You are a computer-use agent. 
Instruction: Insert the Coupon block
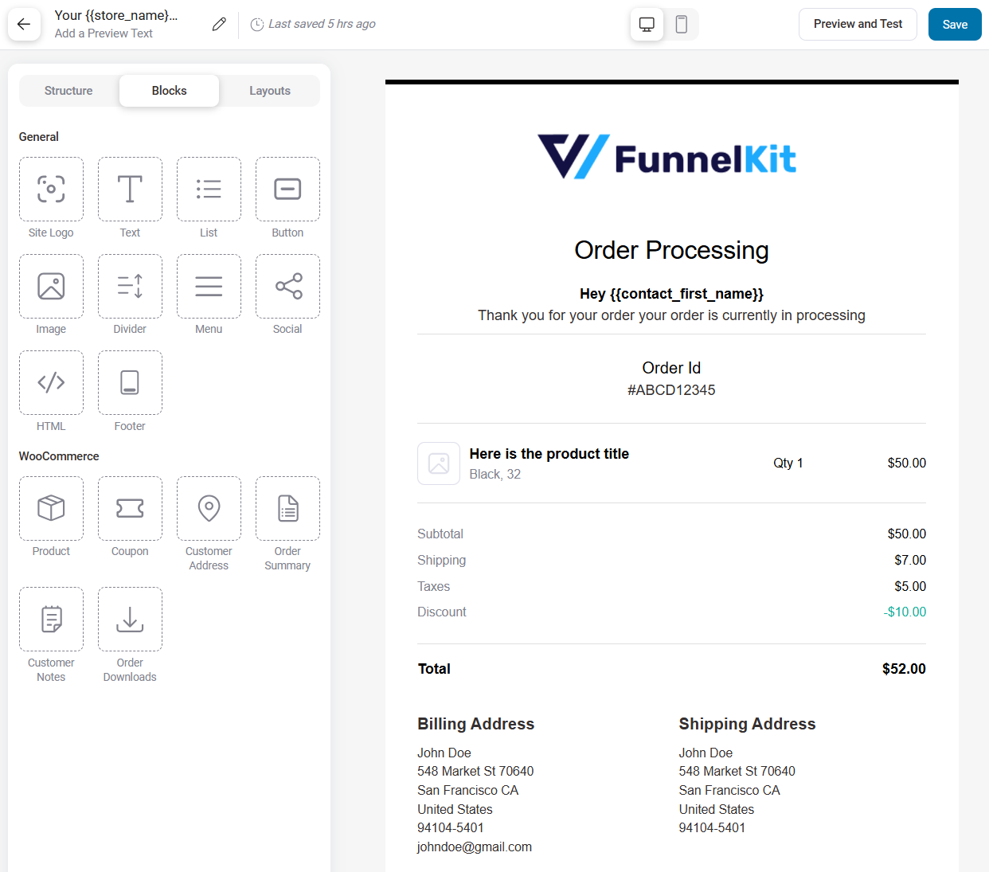[x=130, y=508]
